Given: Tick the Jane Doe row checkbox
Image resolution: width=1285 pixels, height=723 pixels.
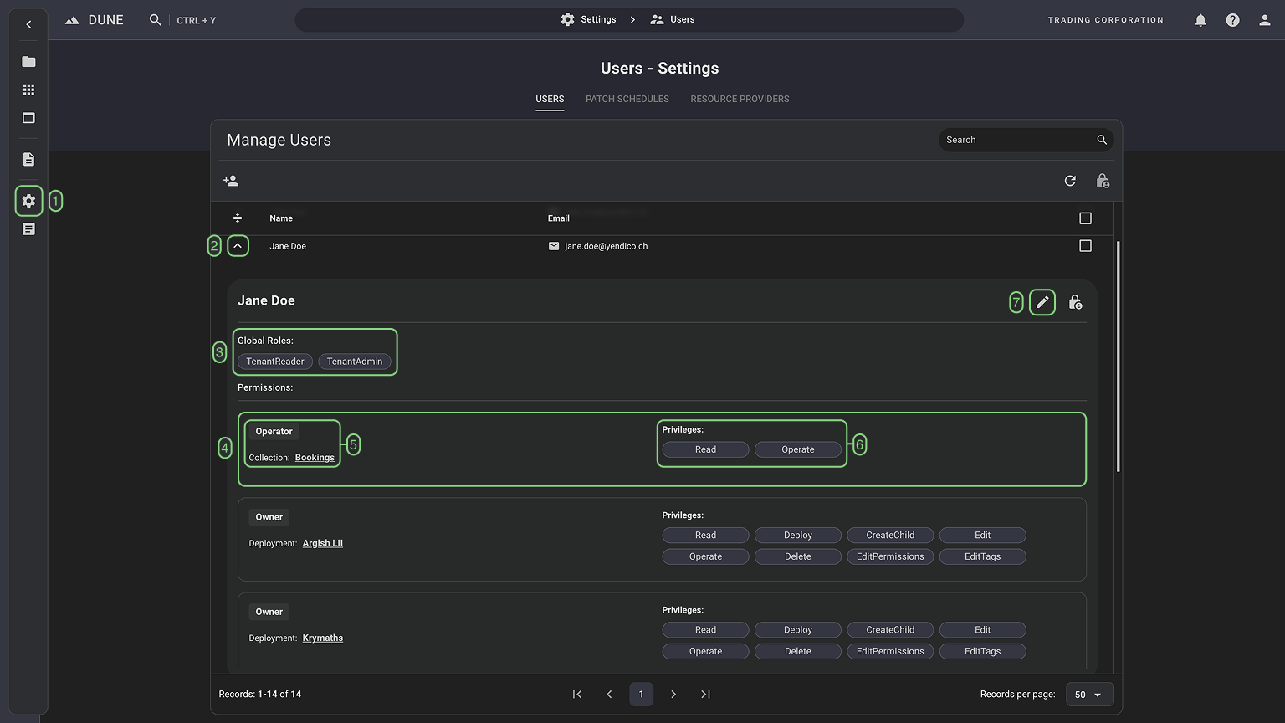Looking at the screenshot, I should tap(1085, 246).
